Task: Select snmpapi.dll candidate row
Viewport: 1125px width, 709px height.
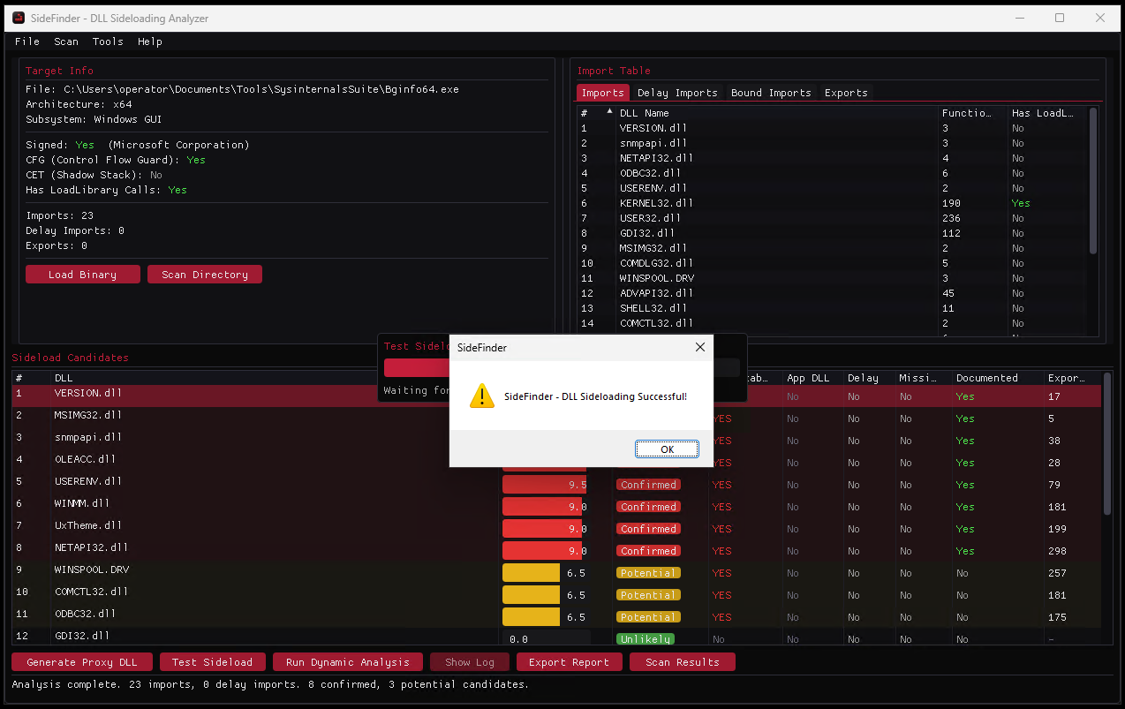Action: pyautogui.click(x=556, y=440)
